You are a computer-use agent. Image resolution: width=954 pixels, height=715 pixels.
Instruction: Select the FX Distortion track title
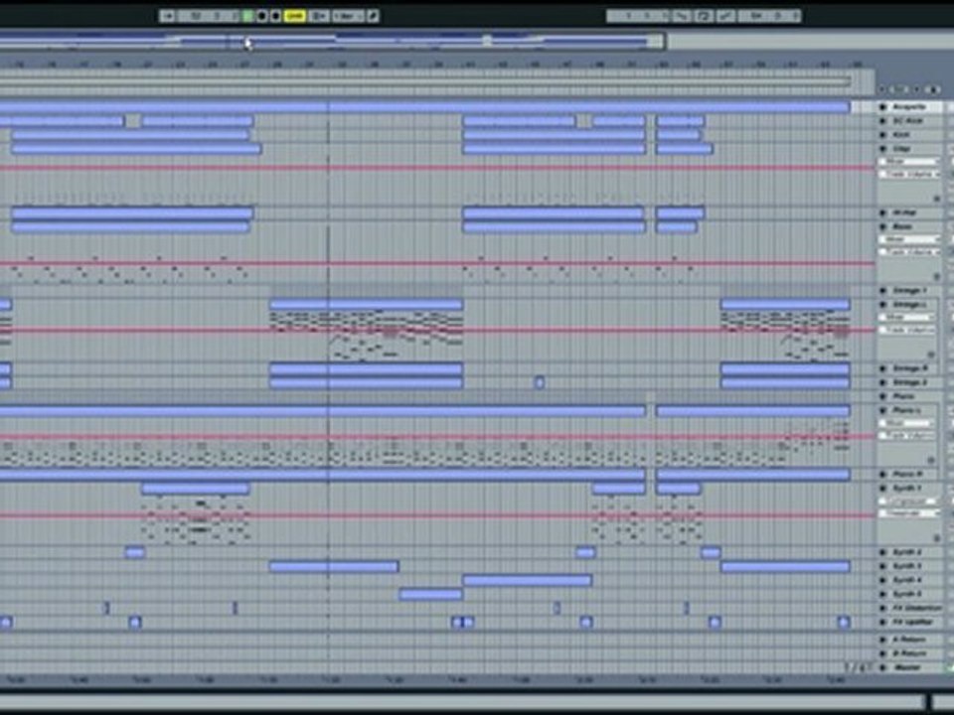click(917, 608)
